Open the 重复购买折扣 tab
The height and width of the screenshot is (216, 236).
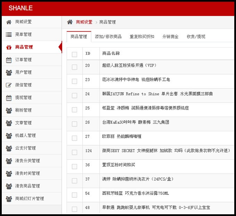click(142, 36)
